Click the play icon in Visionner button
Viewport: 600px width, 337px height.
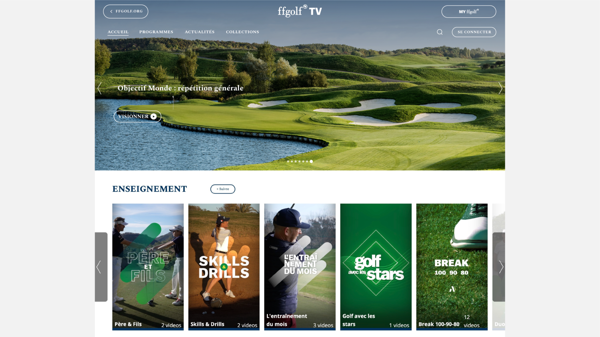[154, 116]
